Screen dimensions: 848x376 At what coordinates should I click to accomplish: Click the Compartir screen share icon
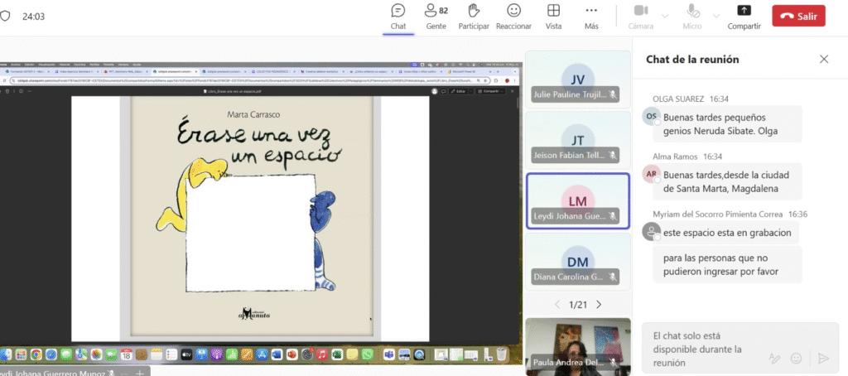(744, 10)
